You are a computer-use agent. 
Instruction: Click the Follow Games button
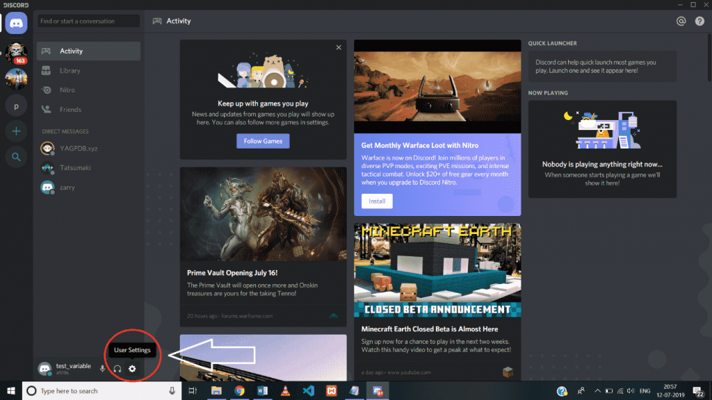pyautogui.click(x=263, y=141)
